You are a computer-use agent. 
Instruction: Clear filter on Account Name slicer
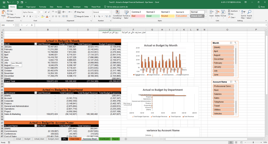[235, 82]
